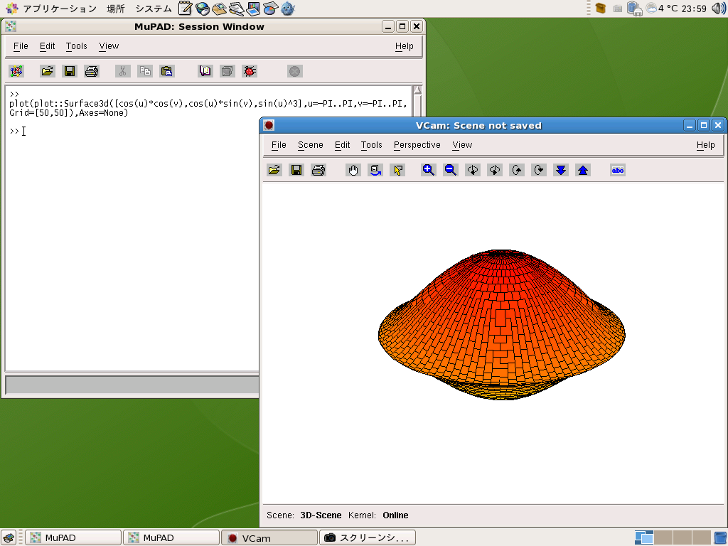Image resolution: width=728 pixels, height=546 pixels.
Task: Click the blue double up arrow icon
Action: [x=583, y=170]
